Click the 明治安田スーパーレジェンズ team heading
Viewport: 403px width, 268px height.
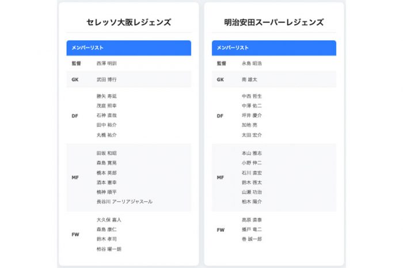[x=273, y=23]
